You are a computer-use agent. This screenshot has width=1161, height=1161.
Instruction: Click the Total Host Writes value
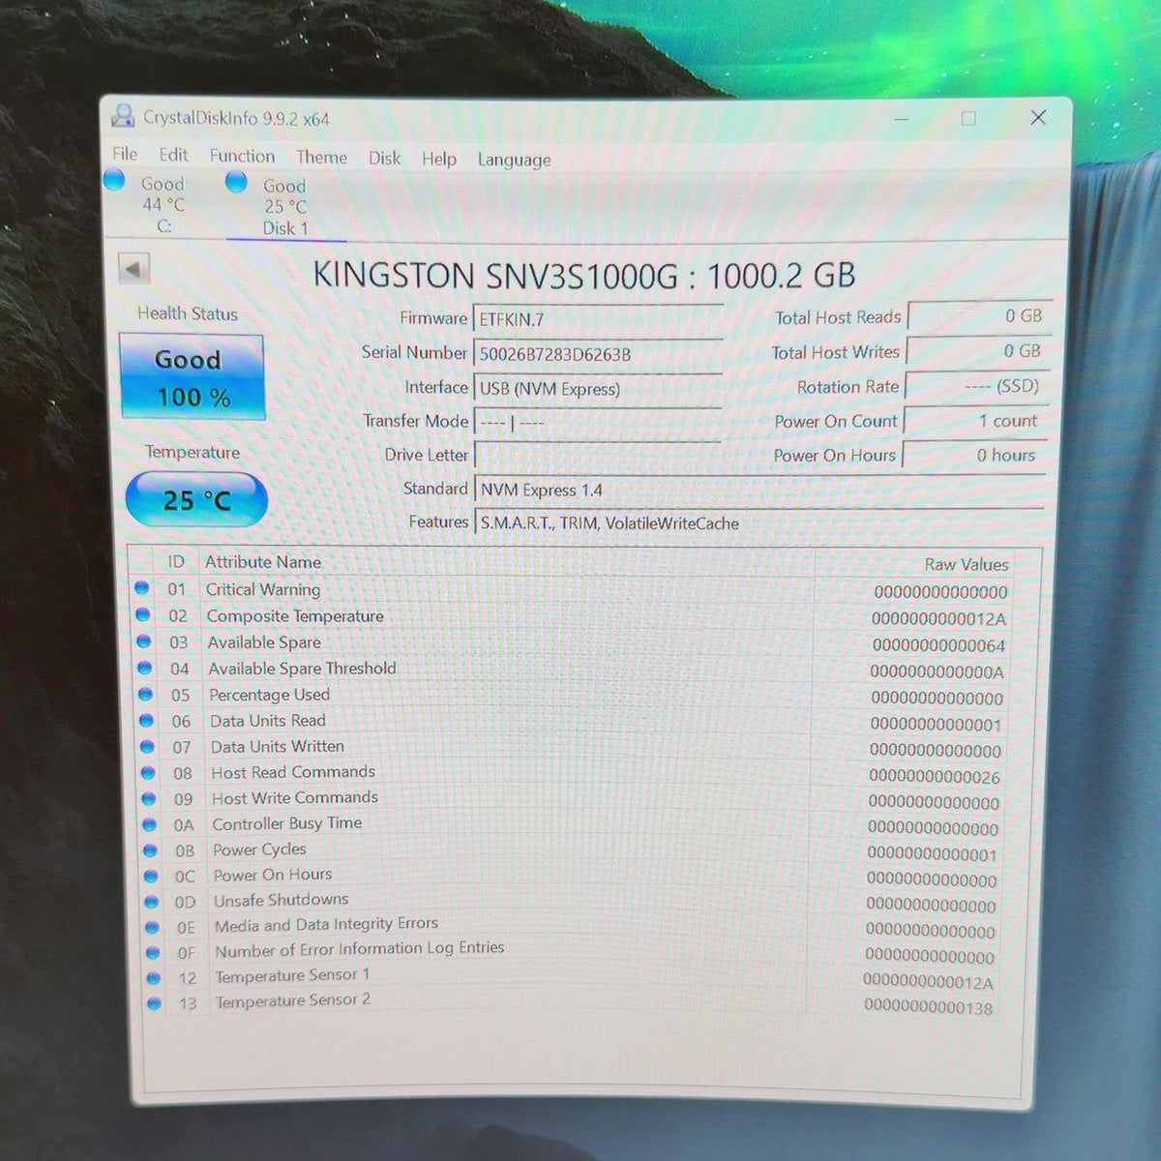point(977,351)
